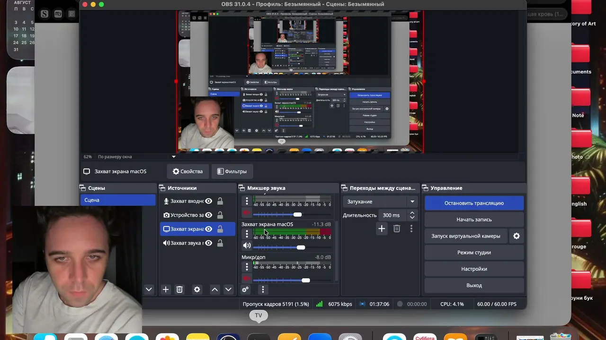The height and width of the screenshot is (340, 606).
Task: Click the 62% zoom value below preview
Action: click(88, 157)
